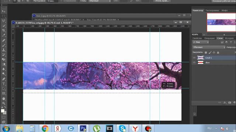Image resolution: width=236 pixels, height=132 pixels.
Task: Switch to the Свойства tab
Action: pos(197,38)
